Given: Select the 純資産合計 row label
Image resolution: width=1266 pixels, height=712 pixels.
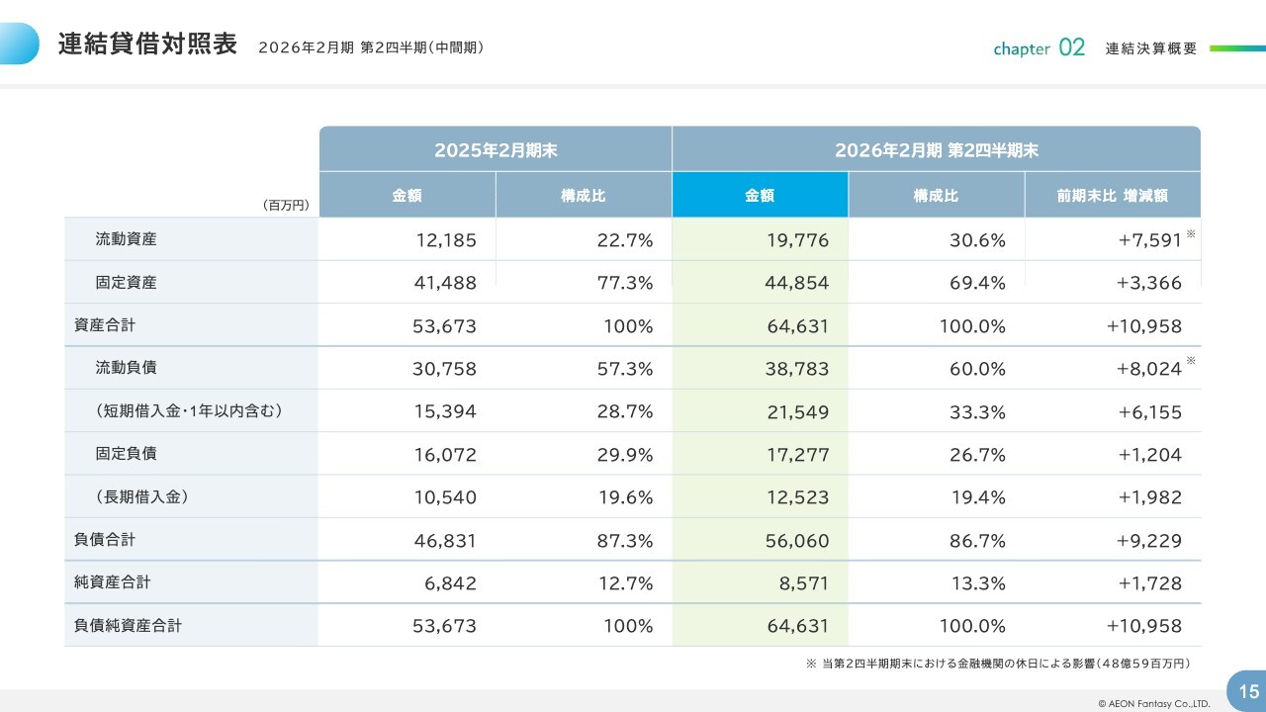Looking at the screenshot, I should coord(112,582).
